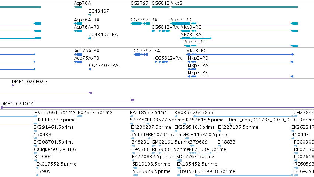Image resolution: width=314 pixels, height=177 pixels.
Task: Select the 410443 read label
Action: [300, 135]
